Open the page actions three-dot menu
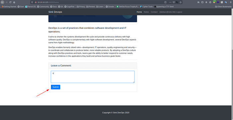Screen dimensions: 233x120 170,2
